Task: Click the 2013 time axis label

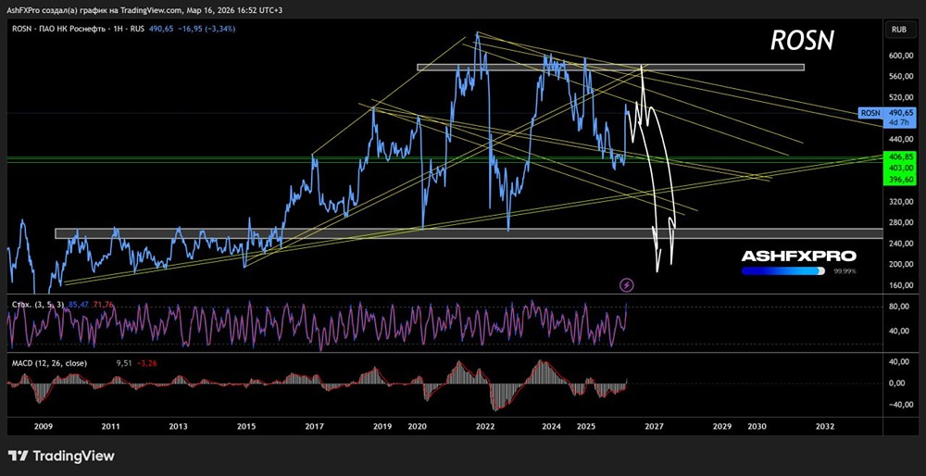Action: pos(179,426)
